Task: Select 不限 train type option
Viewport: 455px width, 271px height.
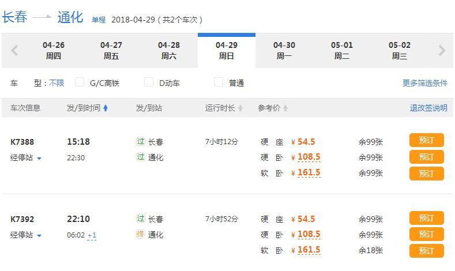Action: (57, 83)
